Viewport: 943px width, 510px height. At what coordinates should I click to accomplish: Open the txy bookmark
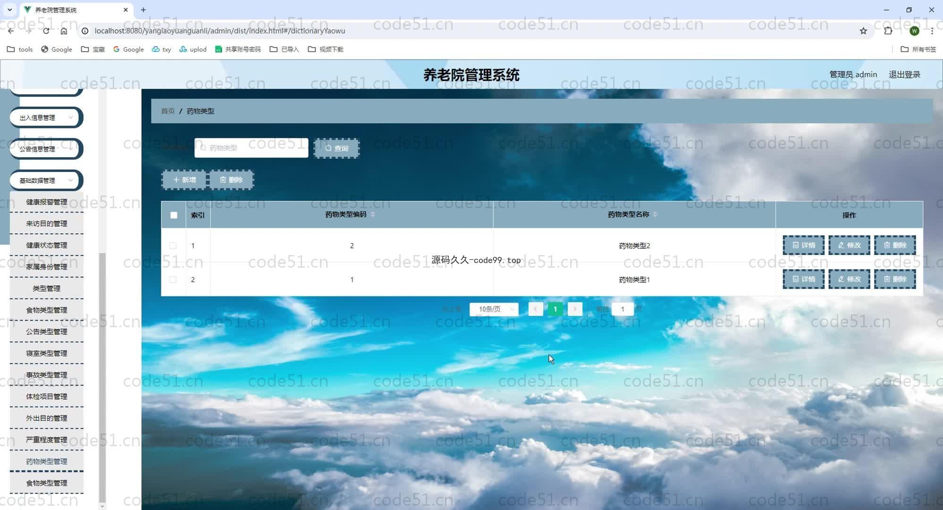[161, 49]
